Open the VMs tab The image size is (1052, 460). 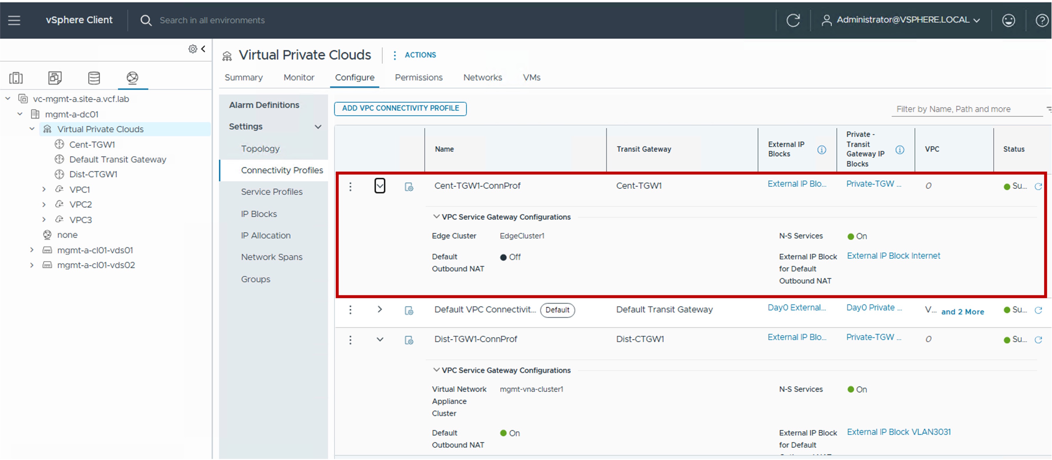click(x=531, y=77)
